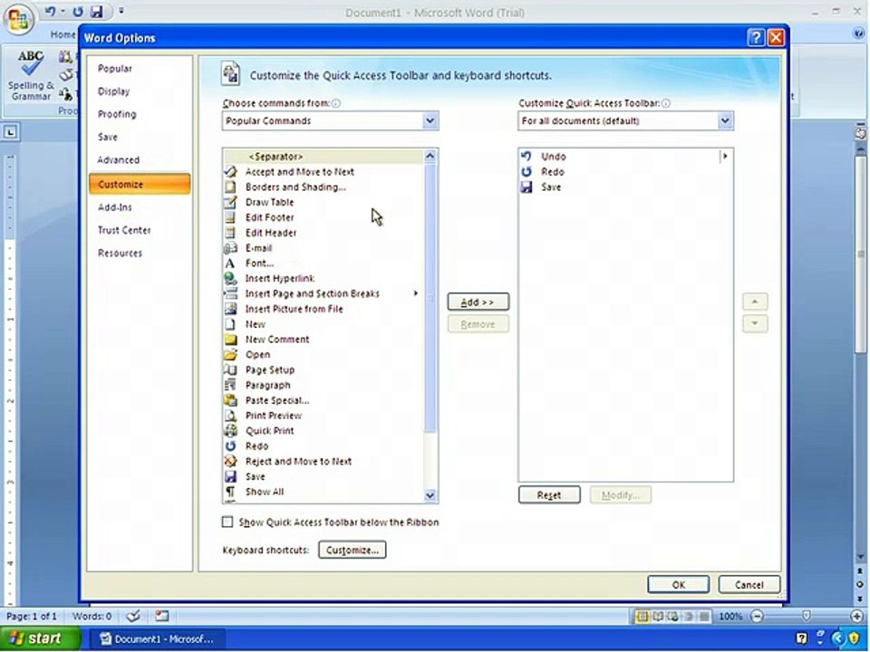Click the Edit Header icon
The width and height of the screenshot is (870, 652).
[x=230, y=233]
